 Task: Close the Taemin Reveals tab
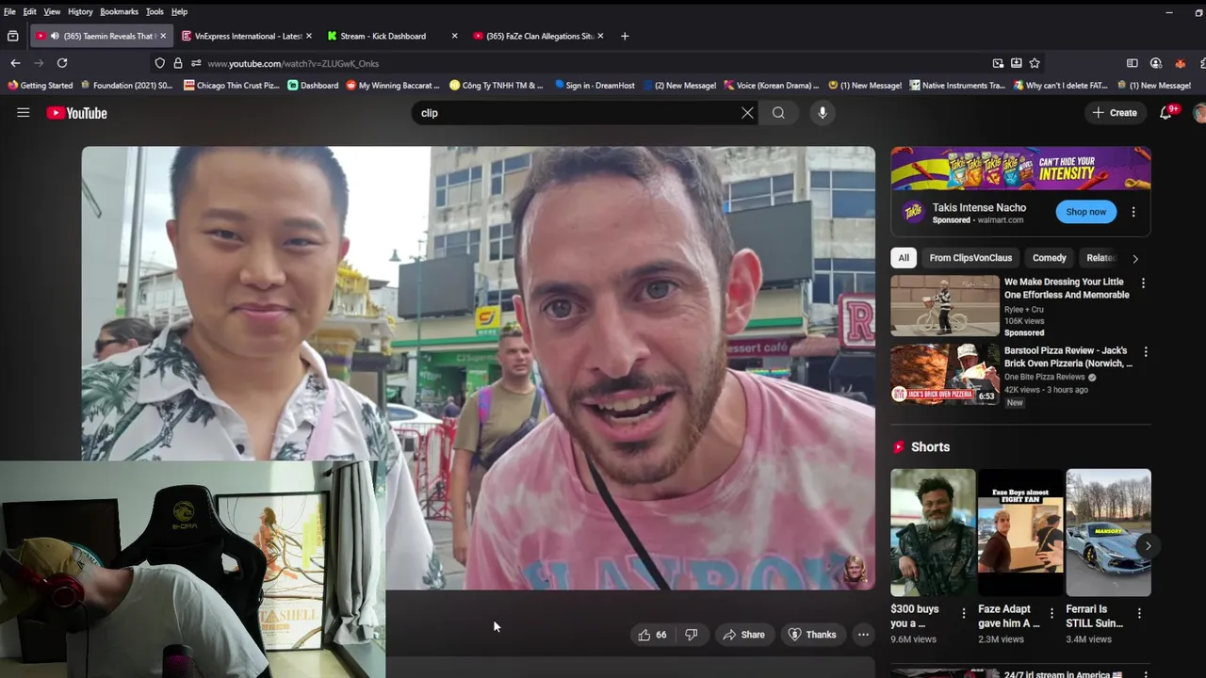(x=163, y=36)
